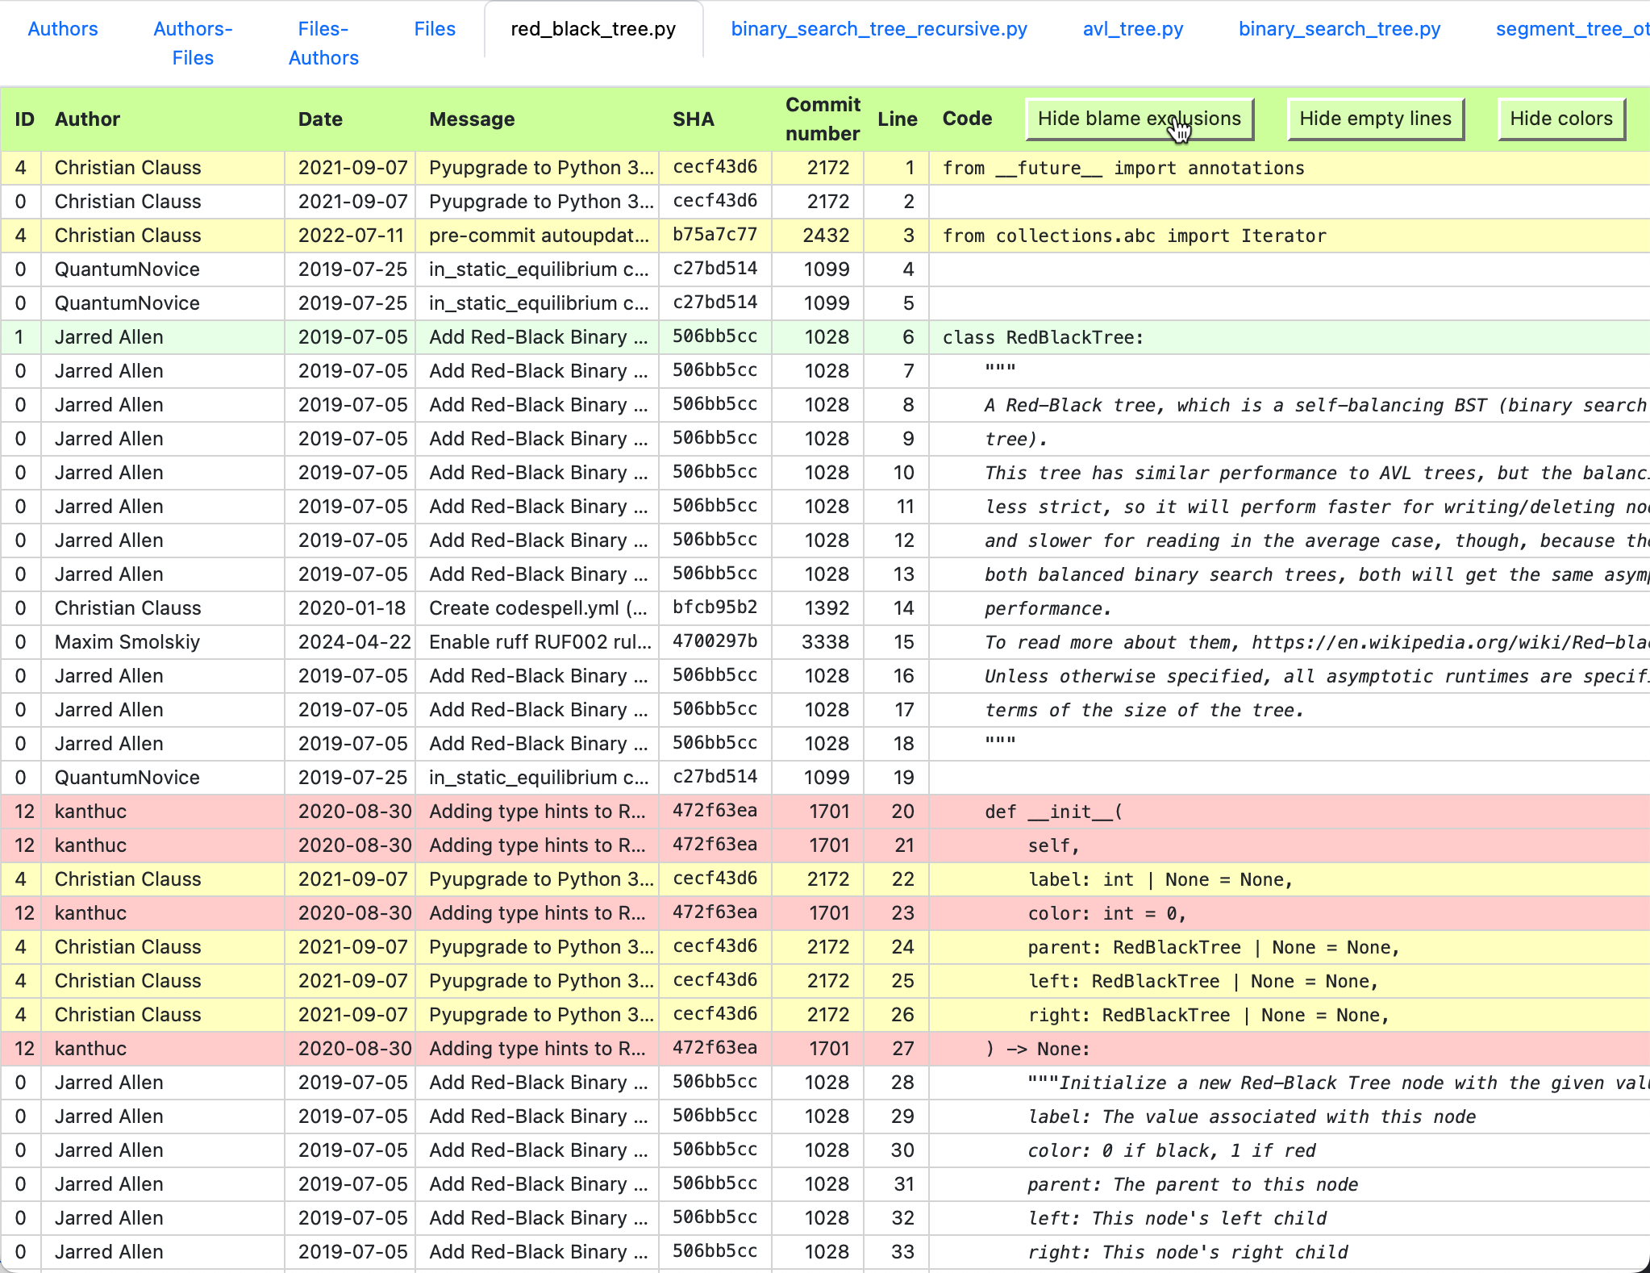Click the Line column header

[898, 119]
